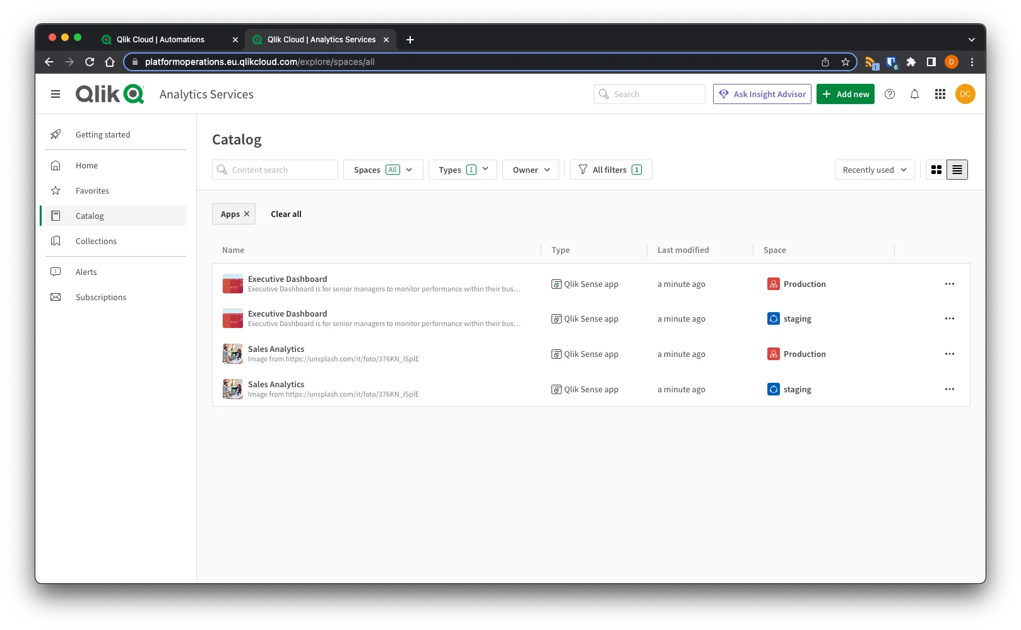Clear all active filters
Screen dimensions: 1021x630
click(285, 214)
